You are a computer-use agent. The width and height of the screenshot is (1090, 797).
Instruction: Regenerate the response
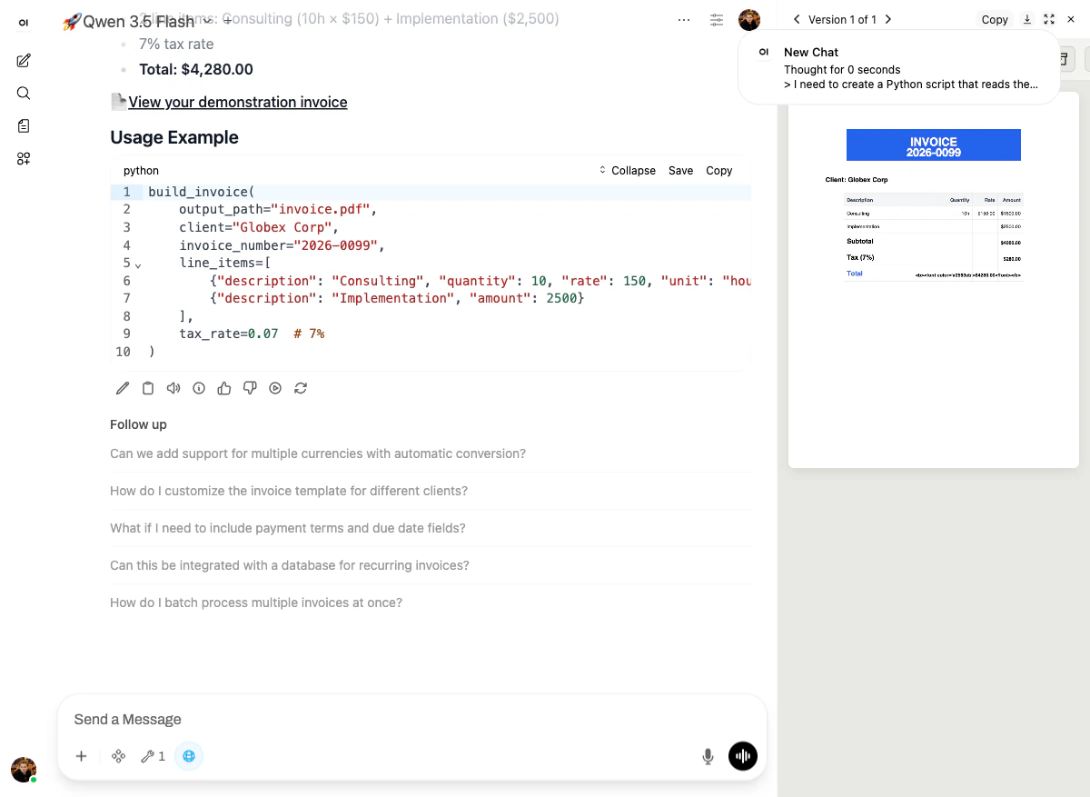point(301,388)
